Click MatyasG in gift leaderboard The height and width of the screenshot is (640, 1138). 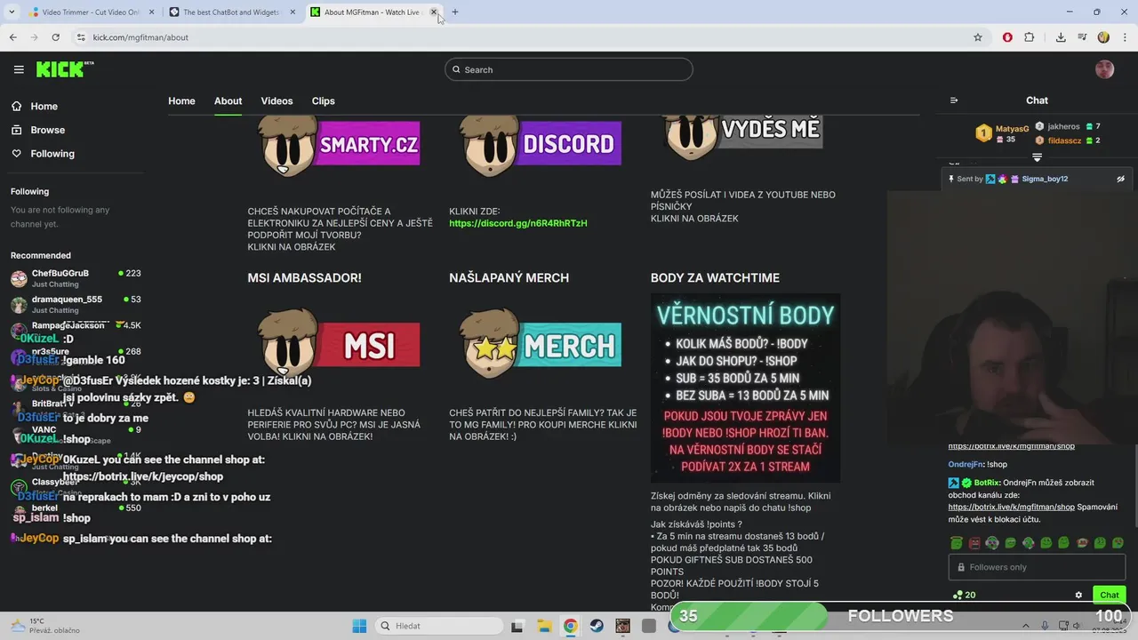pos(1012,129)
